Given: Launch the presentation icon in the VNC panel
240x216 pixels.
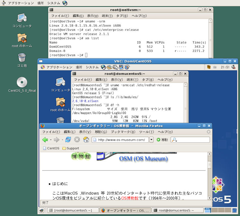Looking at the screenshot, I should tap(121, 67).
